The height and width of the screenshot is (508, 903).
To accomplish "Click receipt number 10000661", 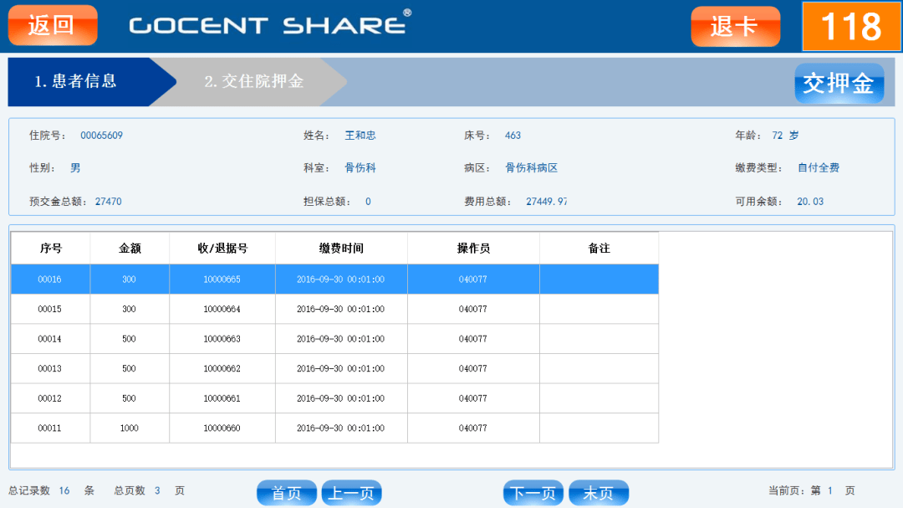I will pos(222,398).
